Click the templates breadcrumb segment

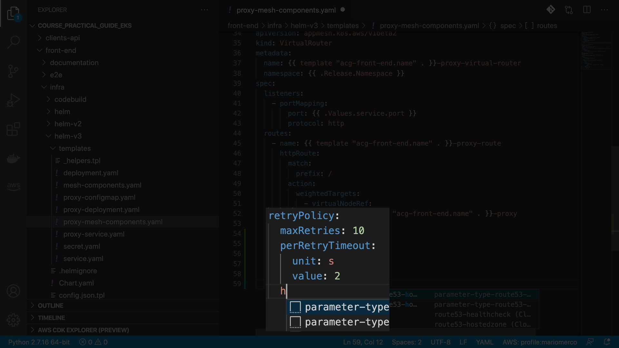click(x=342, y=25)
